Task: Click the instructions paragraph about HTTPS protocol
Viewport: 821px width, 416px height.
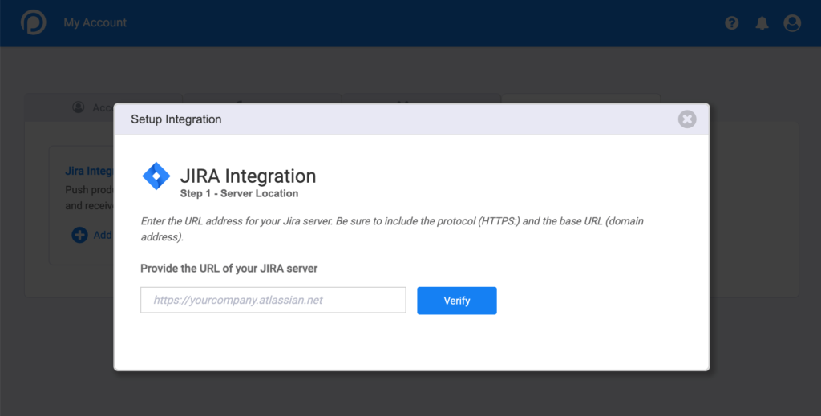Action: click(x=392, y=228)
